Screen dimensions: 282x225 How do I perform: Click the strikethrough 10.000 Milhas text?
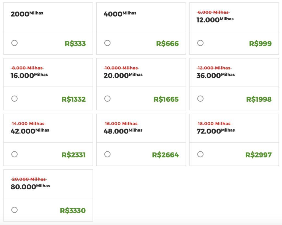click(x=121, y=68)
